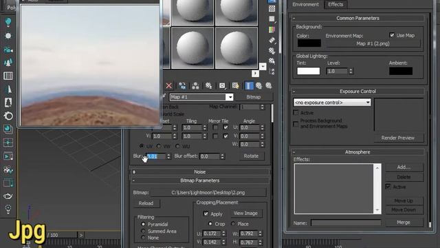Open the Background Color black swatch
This screenshot has height=248, width=440.
pyautogui.click(x=309, y=43)
